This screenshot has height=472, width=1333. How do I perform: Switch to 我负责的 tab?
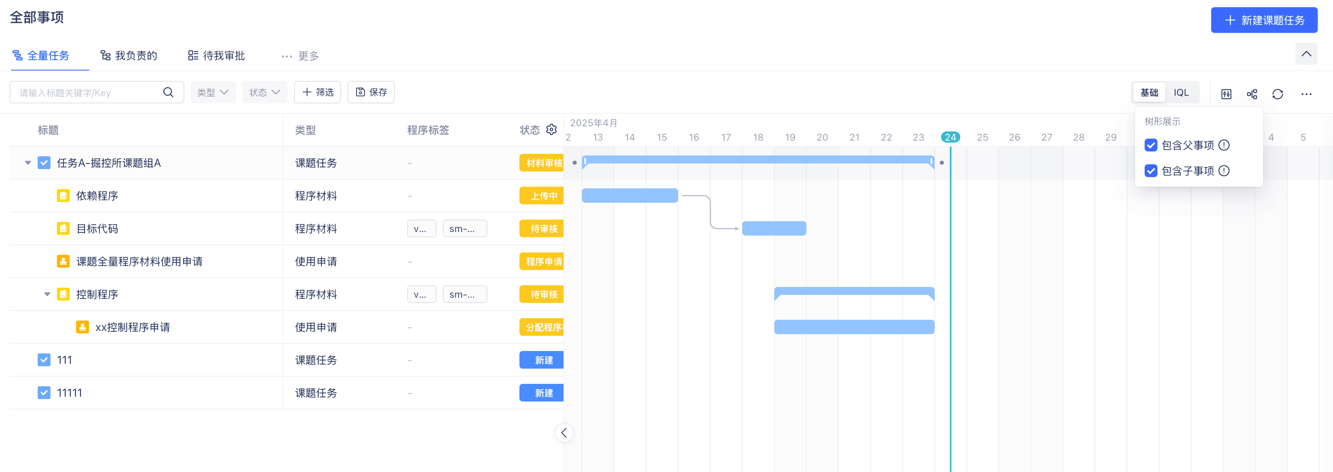[x=129, y=55]
